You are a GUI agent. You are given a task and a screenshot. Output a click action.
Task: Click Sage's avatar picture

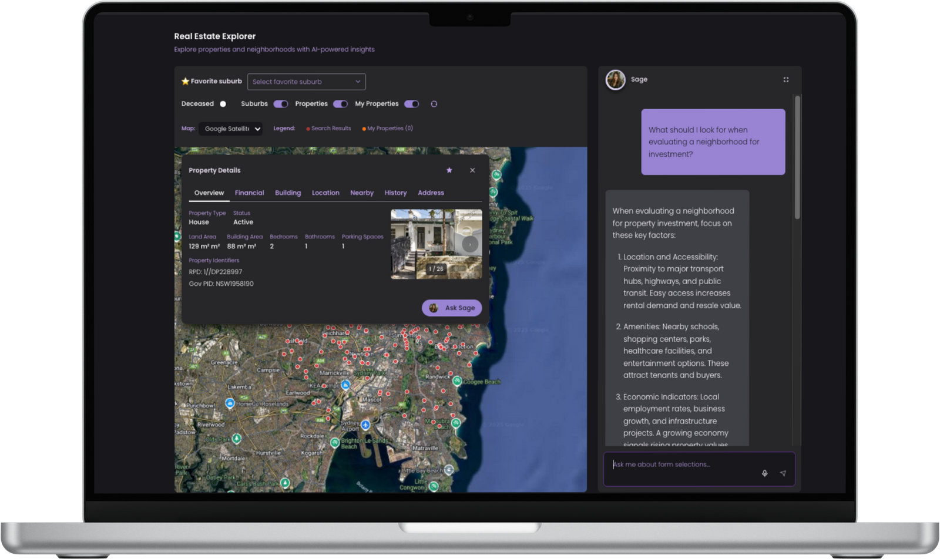click(616, 80)
